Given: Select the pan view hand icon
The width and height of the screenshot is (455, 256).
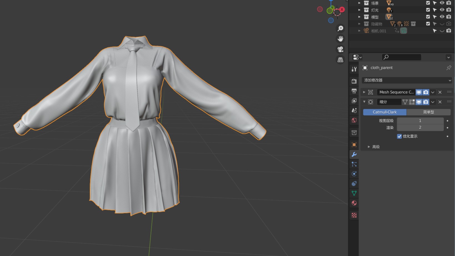Looking at the screenshot, I should pyautogui.click(x=340, y=39).
